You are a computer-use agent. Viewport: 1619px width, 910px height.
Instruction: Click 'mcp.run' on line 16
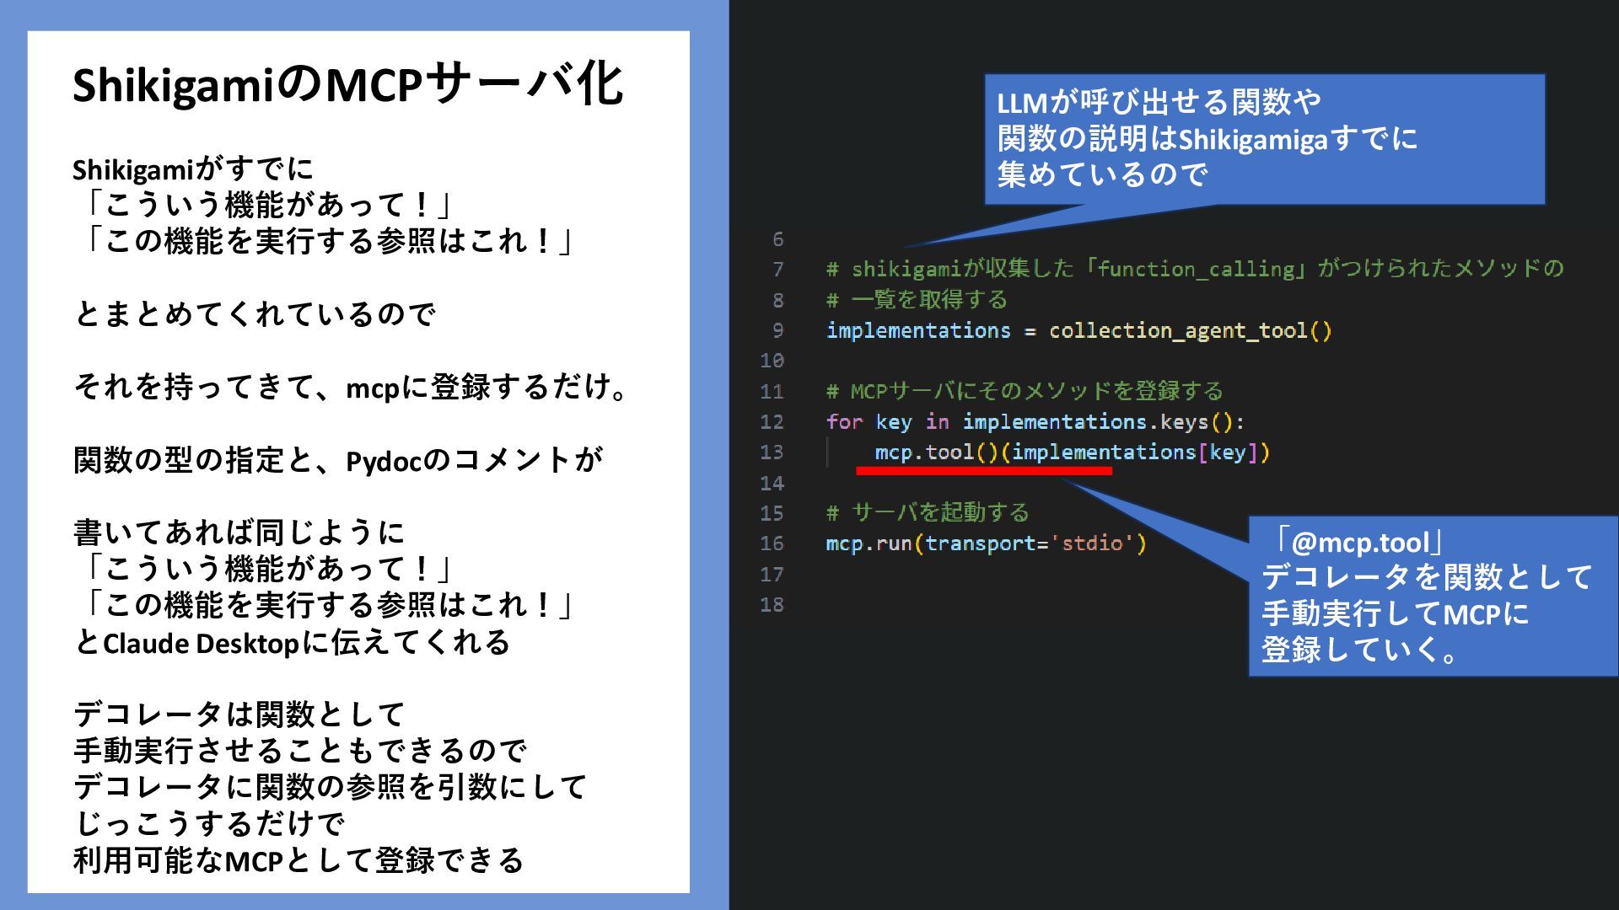point(869,543)
